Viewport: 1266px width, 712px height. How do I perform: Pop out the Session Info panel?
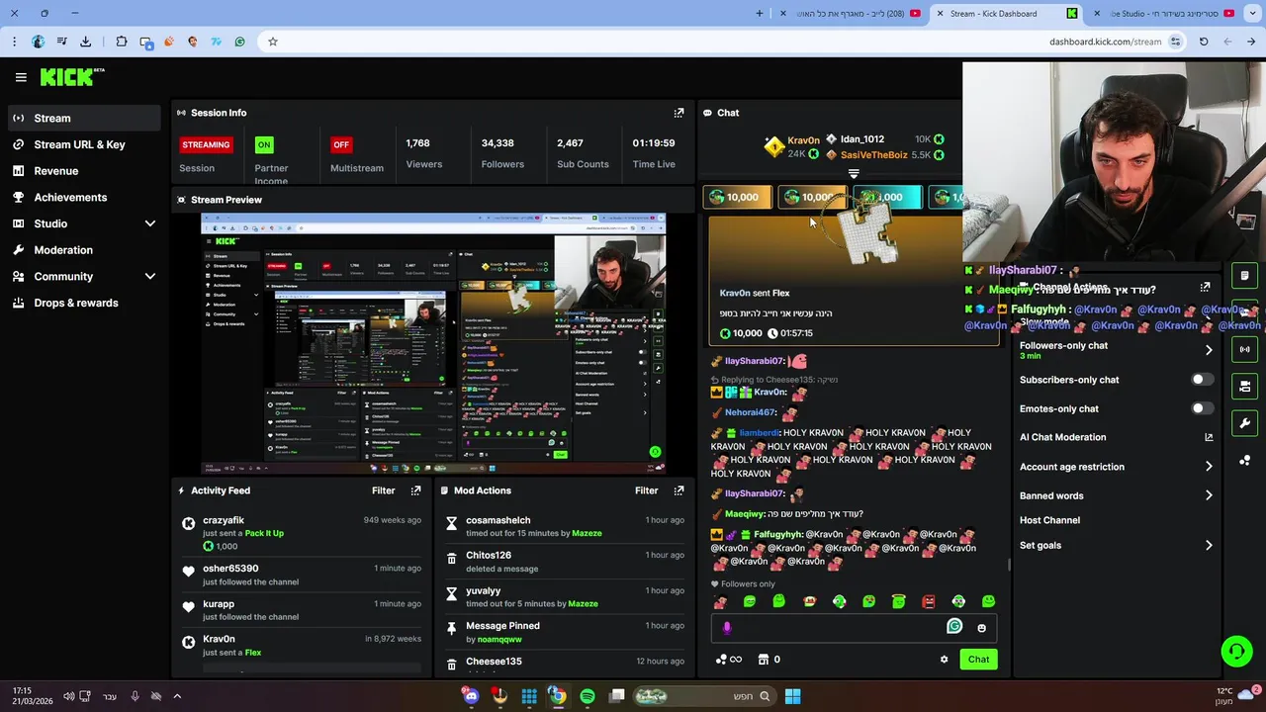(678, 113)
